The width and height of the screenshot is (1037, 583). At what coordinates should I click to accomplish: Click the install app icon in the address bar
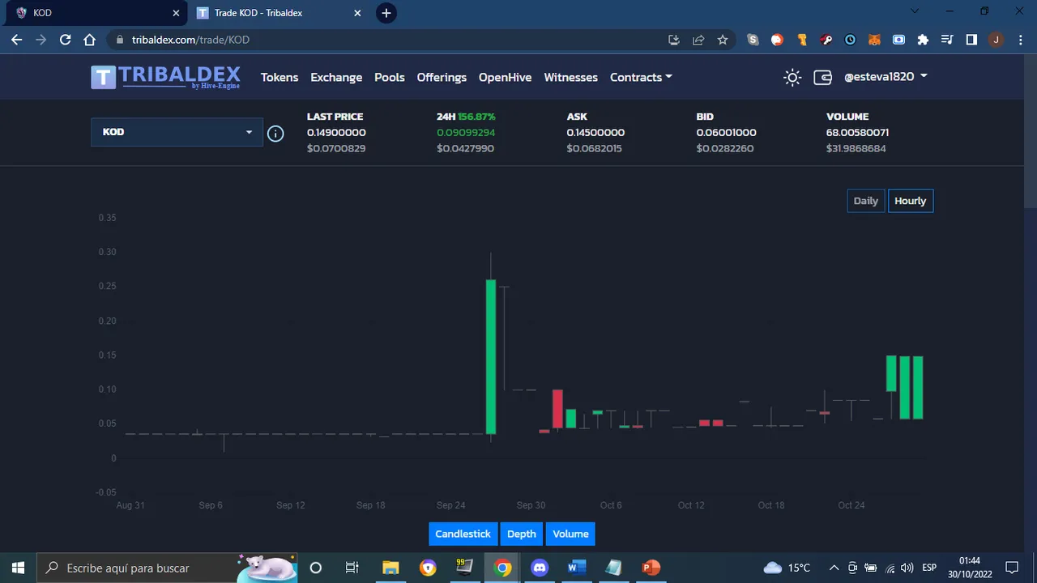674,40
